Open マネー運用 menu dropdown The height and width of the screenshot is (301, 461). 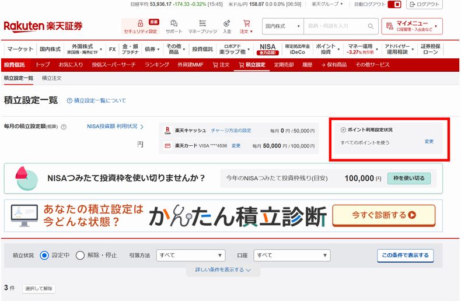coord(362,49)
